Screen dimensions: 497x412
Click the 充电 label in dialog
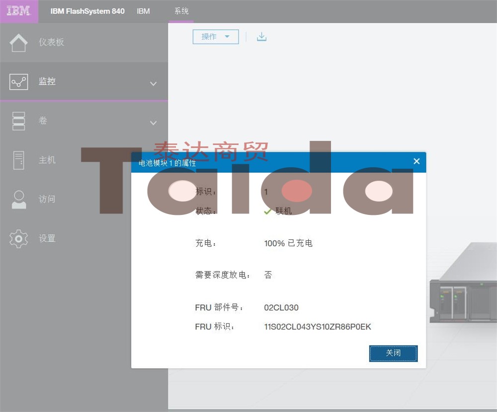click(206, 243)
